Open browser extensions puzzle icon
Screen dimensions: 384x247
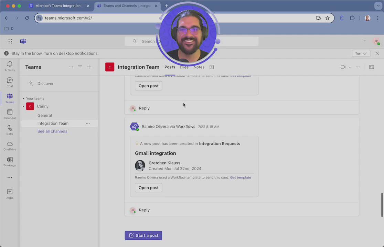click(x=352, y=18)
